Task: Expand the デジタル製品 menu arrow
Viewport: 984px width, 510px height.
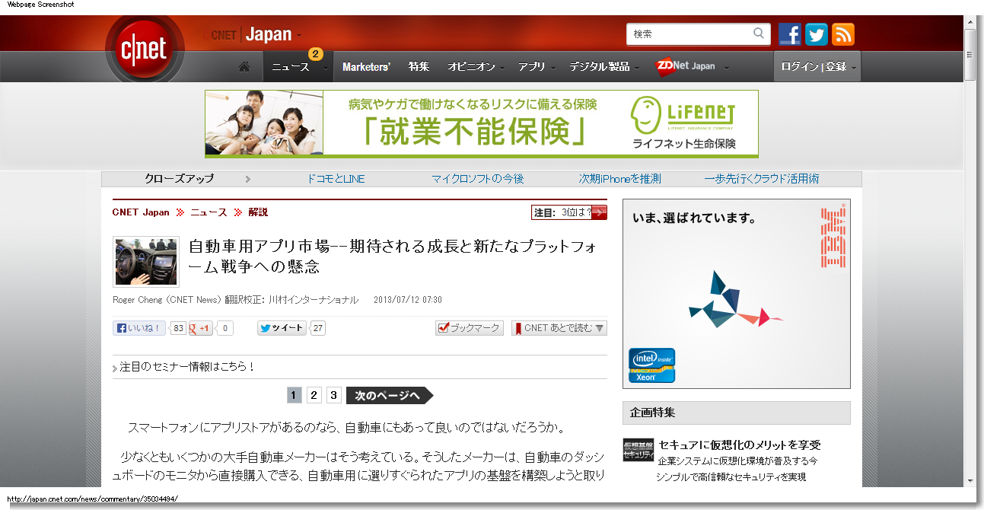Action: (x=637, y=68)
